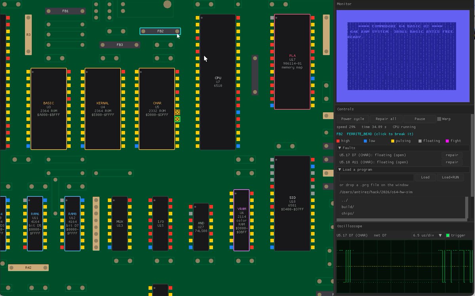This screenshot has height=296, width=475.
Task: Click the Load button
Action: tap(425, 177)
